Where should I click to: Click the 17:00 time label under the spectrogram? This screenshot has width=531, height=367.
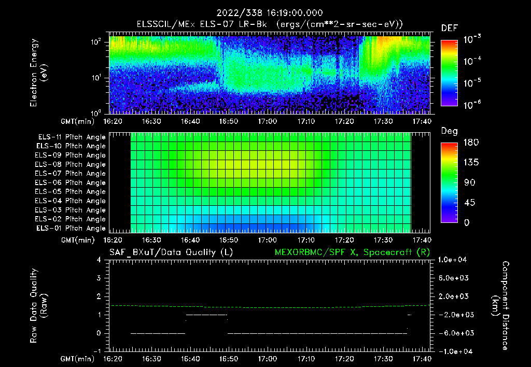[267, 121]
